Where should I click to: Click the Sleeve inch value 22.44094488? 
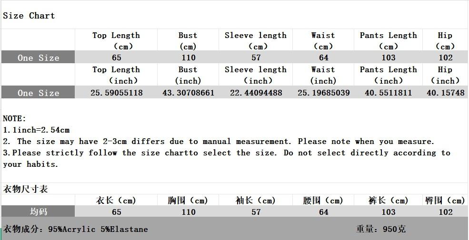point(256,93)
